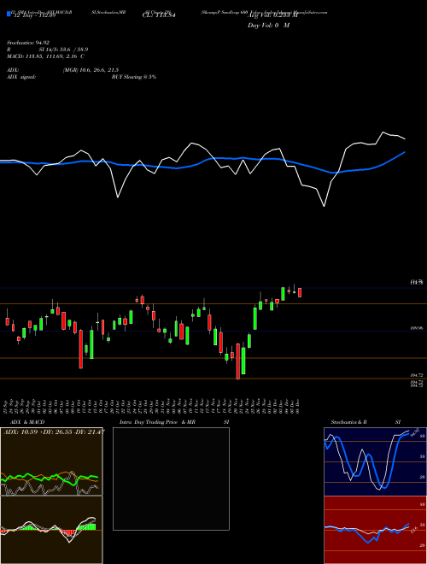
Task: Click the red-background RSI mini chart
Action: point(375,530)
